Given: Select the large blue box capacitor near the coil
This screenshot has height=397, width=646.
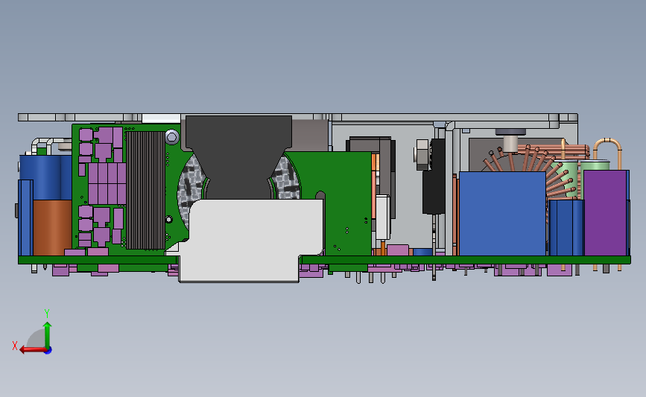Looking at the screenshot, I should [502, 213].
